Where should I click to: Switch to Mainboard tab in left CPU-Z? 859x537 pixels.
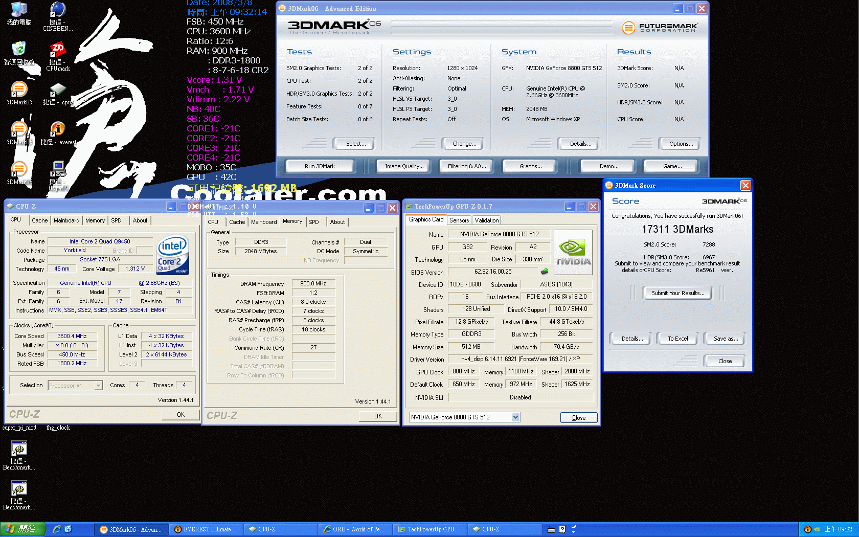66,220
